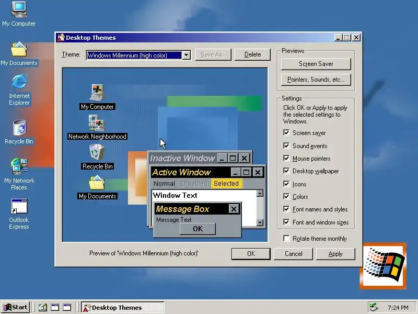Click preview scrollbar up arrow
This screenshot has height=314, width=418.
point(260,193)
